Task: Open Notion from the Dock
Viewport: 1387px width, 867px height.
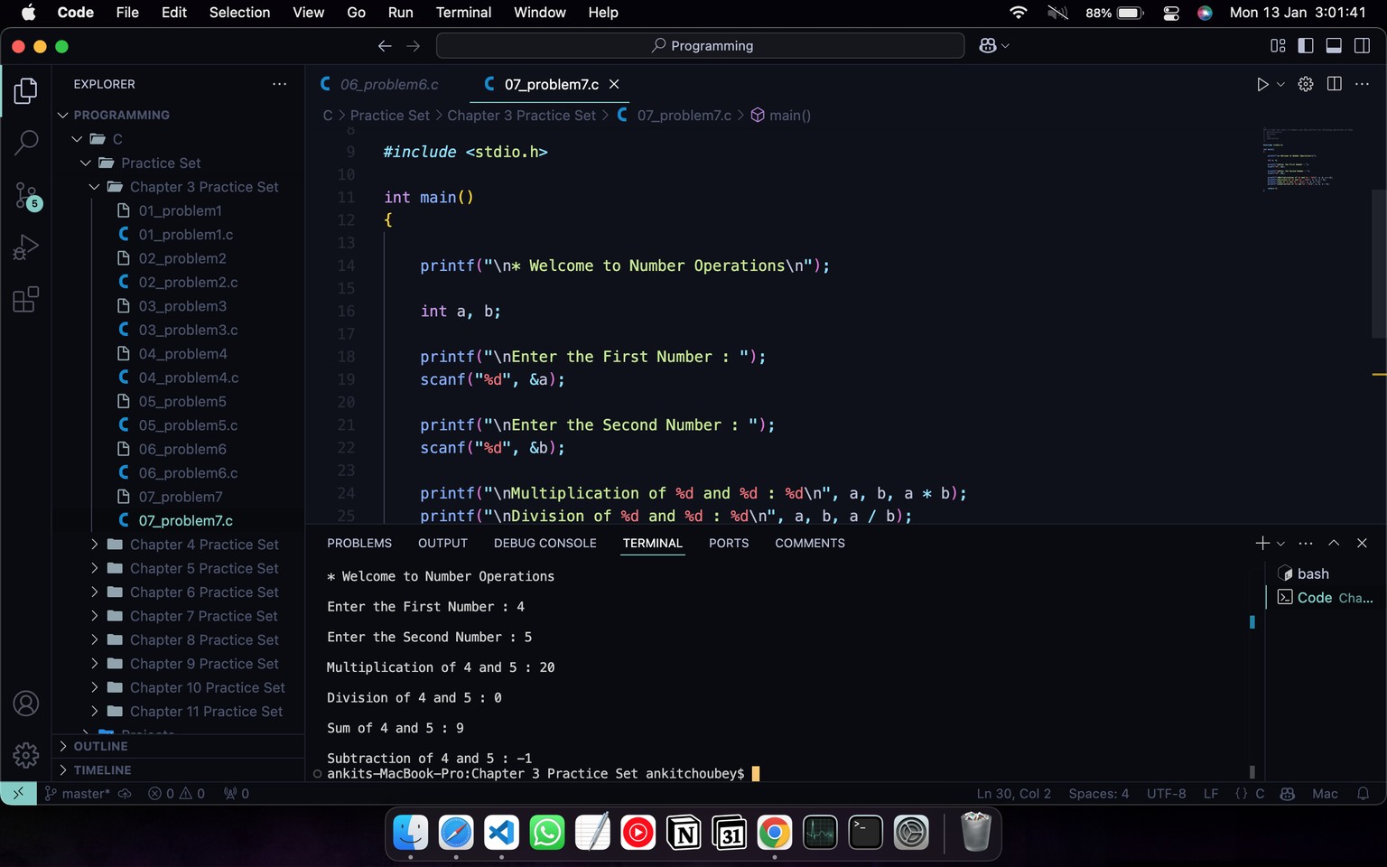Action: 684,832
